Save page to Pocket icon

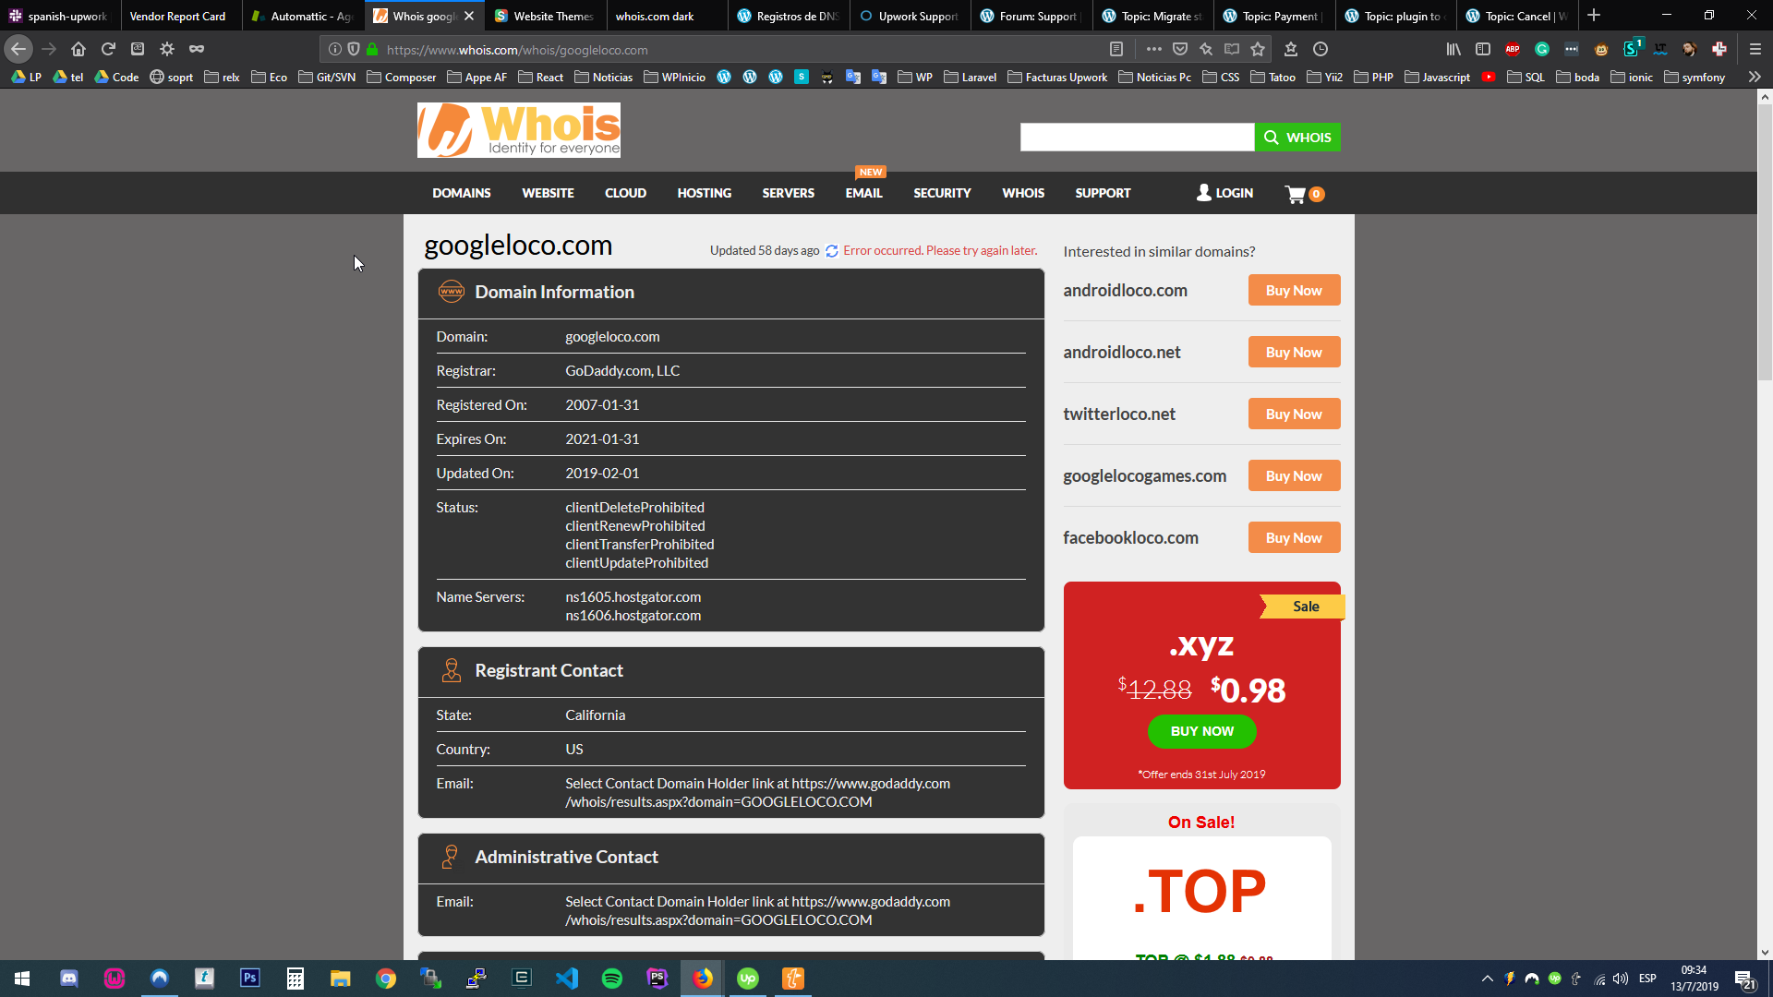[x=1180, y=49]
